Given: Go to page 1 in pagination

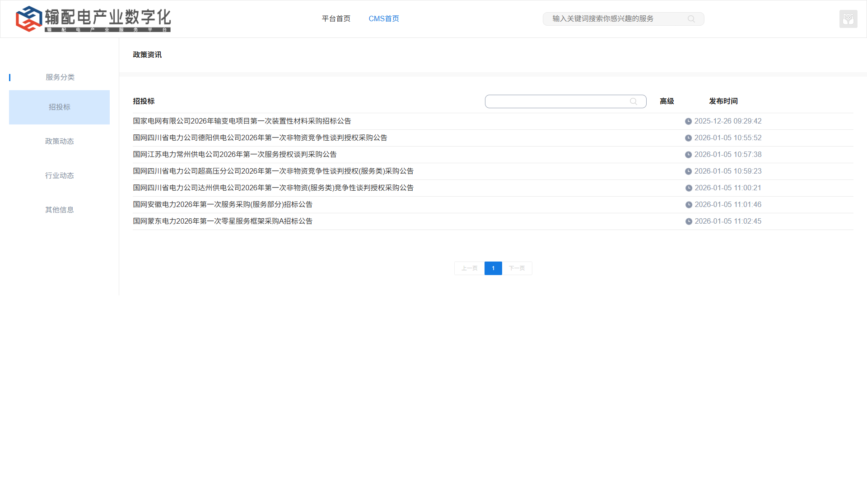Looking at the screenshot, I should (x=493, y=268).
